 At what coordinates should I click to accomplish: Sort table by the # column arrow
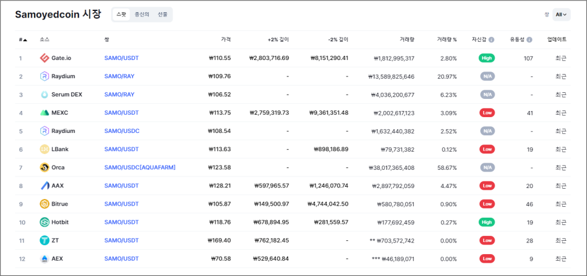[x=25, y=39]
